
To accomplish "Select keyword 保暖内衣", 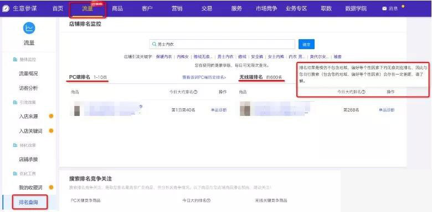I will (163, 57).
